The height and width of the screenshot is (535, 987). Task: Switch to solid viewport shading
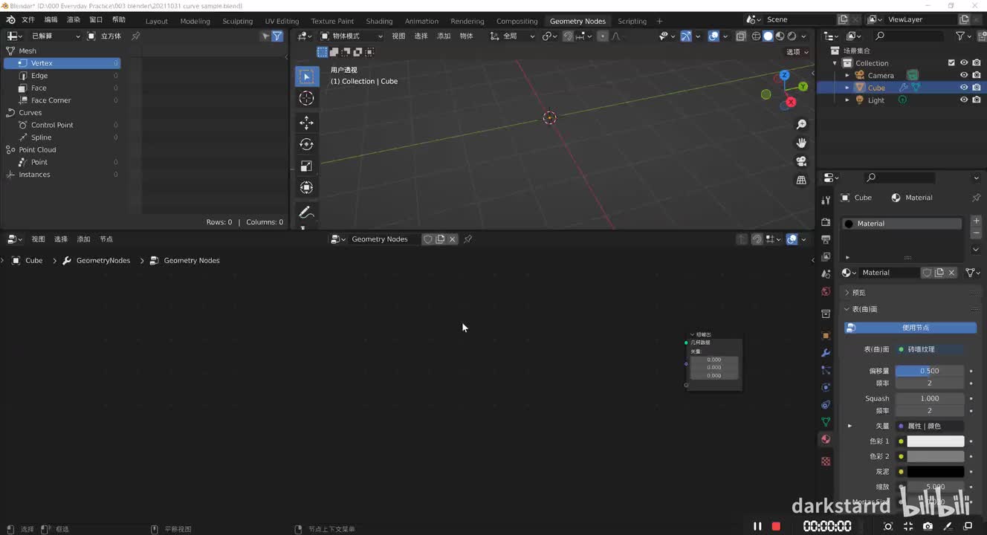[768, 36]
